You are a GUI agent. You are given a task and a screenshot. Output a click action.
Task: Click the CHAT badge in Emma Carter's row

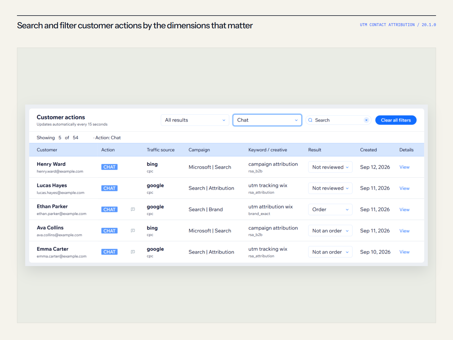click(109, 252)
